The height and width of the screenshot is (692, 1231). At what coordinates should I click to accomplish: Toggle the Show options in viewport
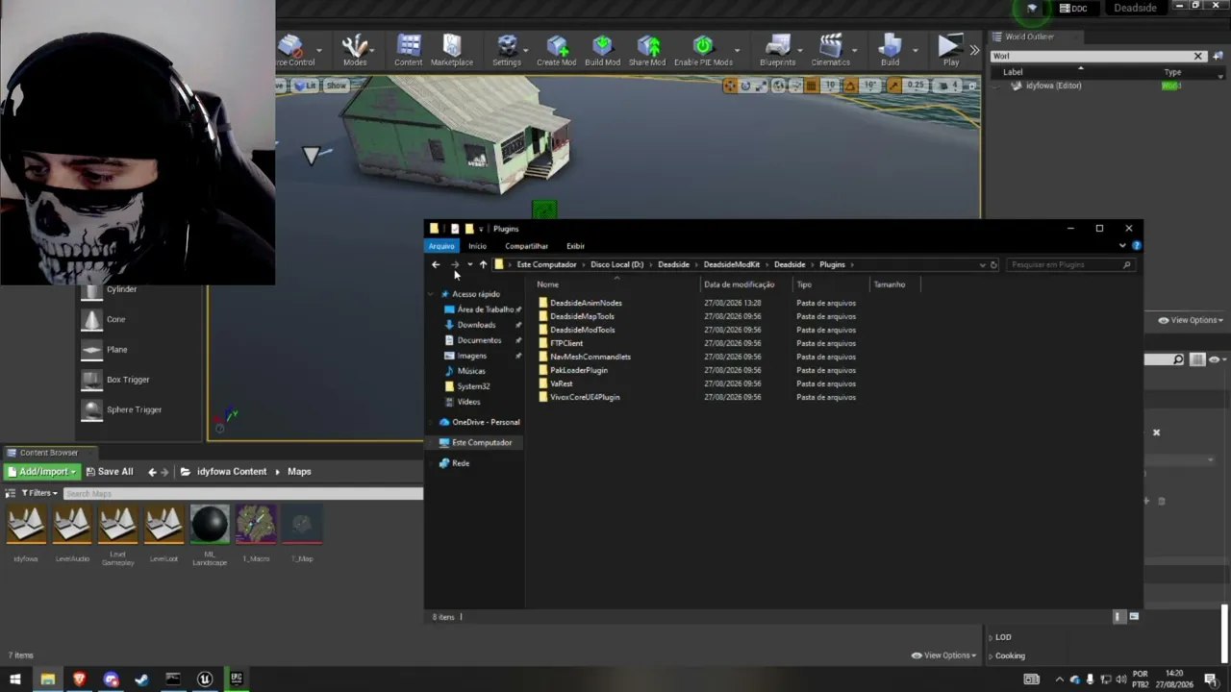[336, 86]
